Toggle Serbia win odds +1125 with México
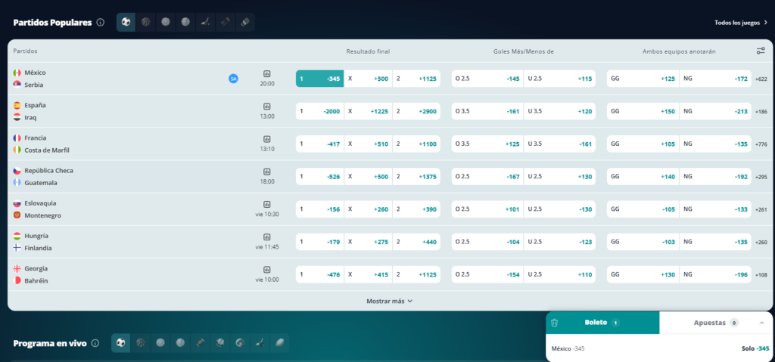This screenshot has width=775, height=362. pos(417,79)
